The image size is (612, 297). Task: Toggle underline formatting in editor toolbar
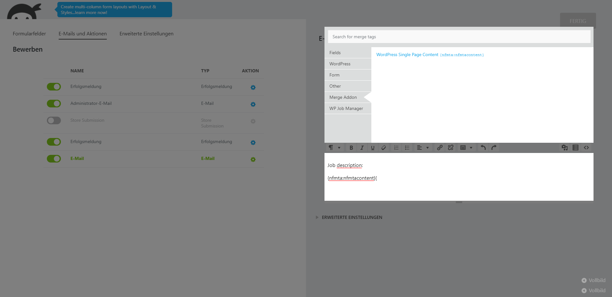(373, 148)
